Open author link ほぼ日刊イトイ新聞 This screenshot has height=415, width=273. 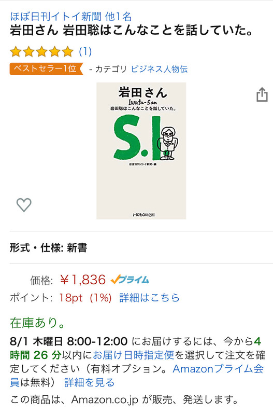(56, 17)
